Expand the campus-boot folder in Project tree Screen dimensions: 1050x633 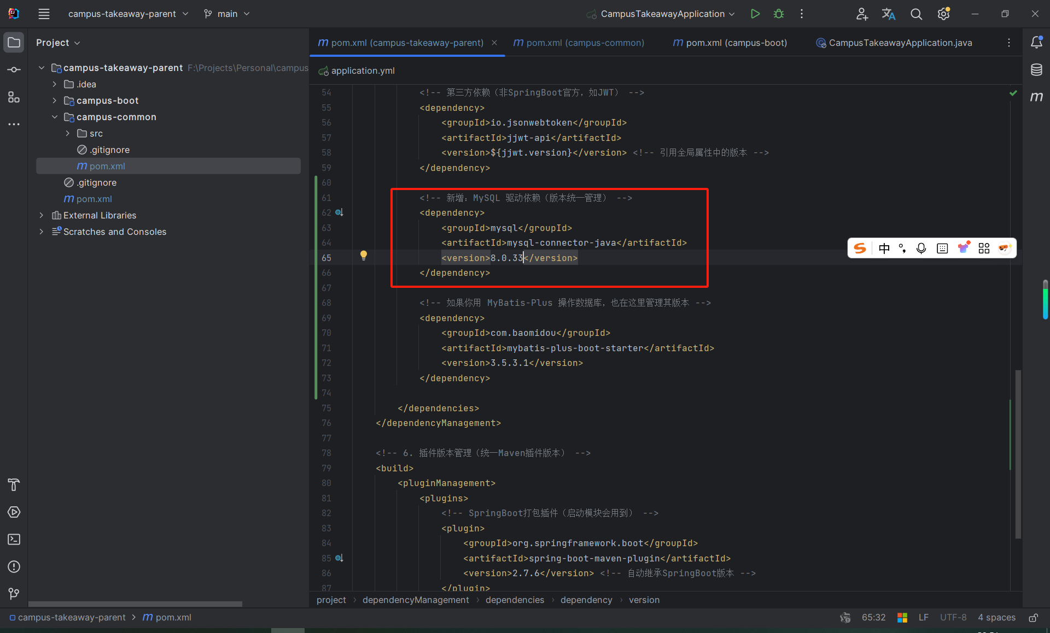[54, 100]
